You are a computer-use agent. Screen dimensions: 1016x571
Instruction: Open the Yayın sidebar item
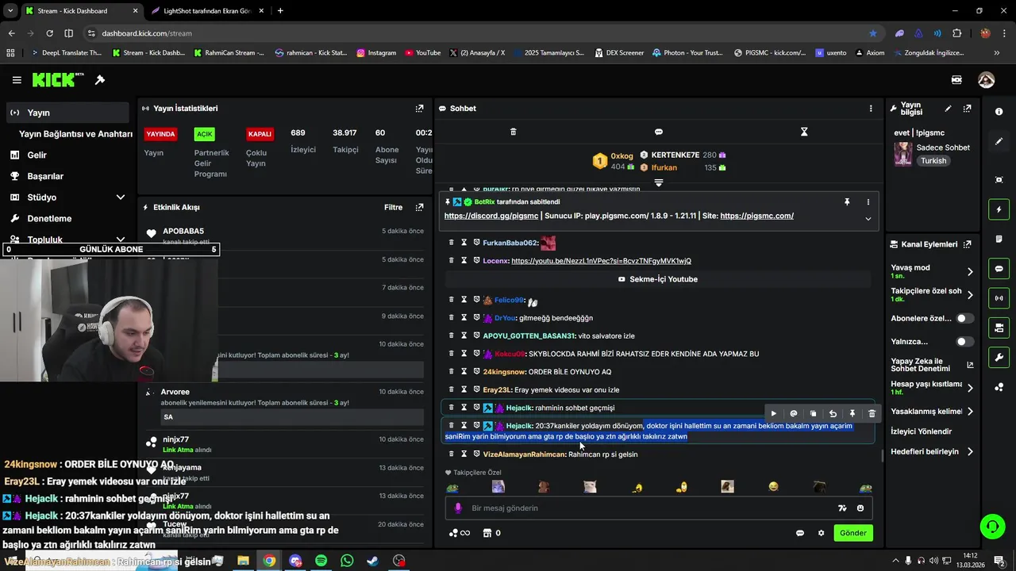[67, 113]
